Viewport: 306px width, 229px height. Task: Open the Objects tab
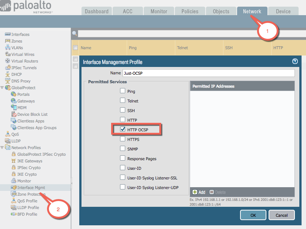pos(221,11)
